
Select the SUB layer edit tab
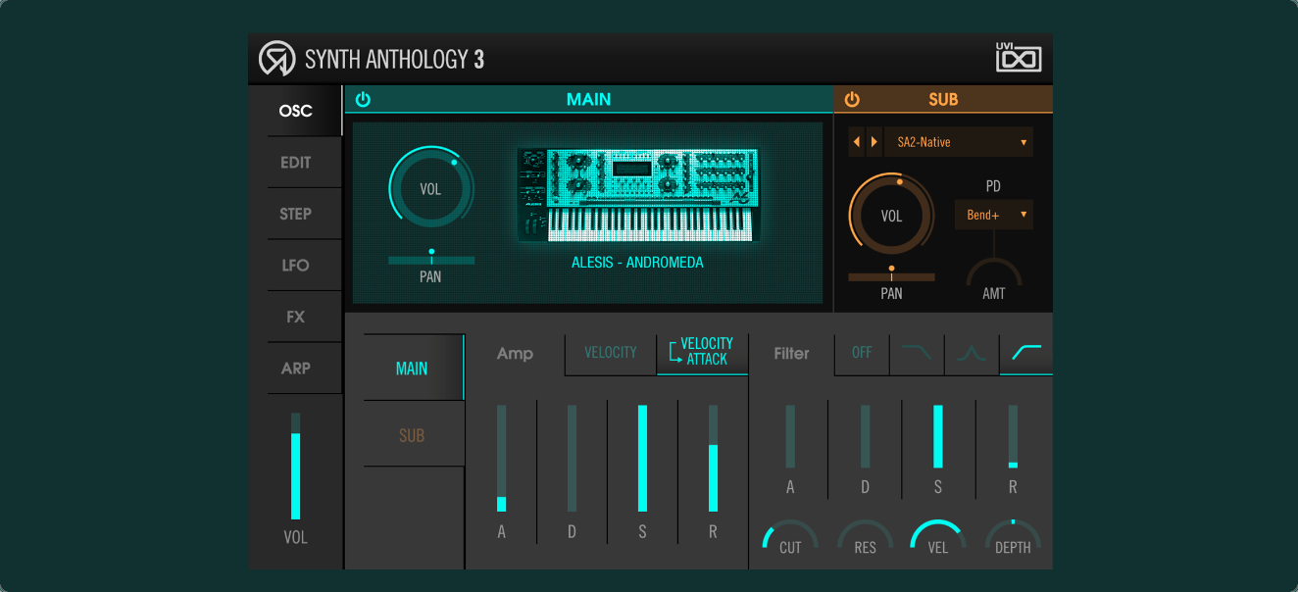pos(413,435)
